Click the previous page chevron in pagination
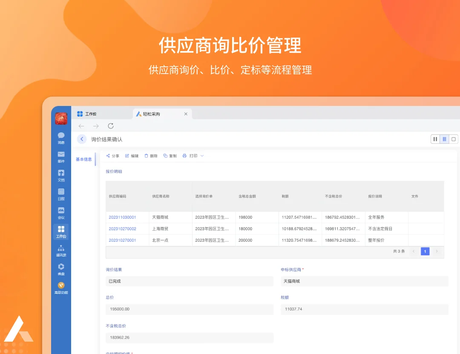Image resolution: width=460 pixels, height=354 pixels. pyautogui.click(x=413, y=251)
